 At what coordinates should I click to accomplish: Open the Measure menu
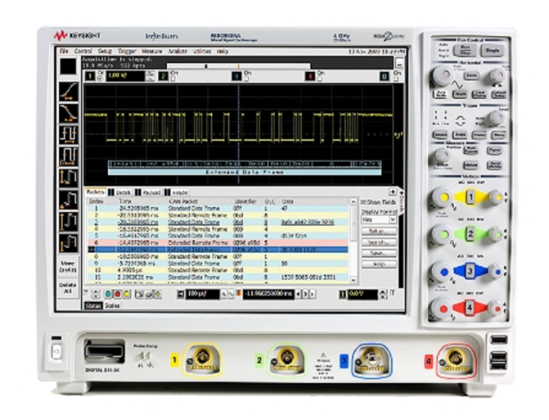[151, 52]
